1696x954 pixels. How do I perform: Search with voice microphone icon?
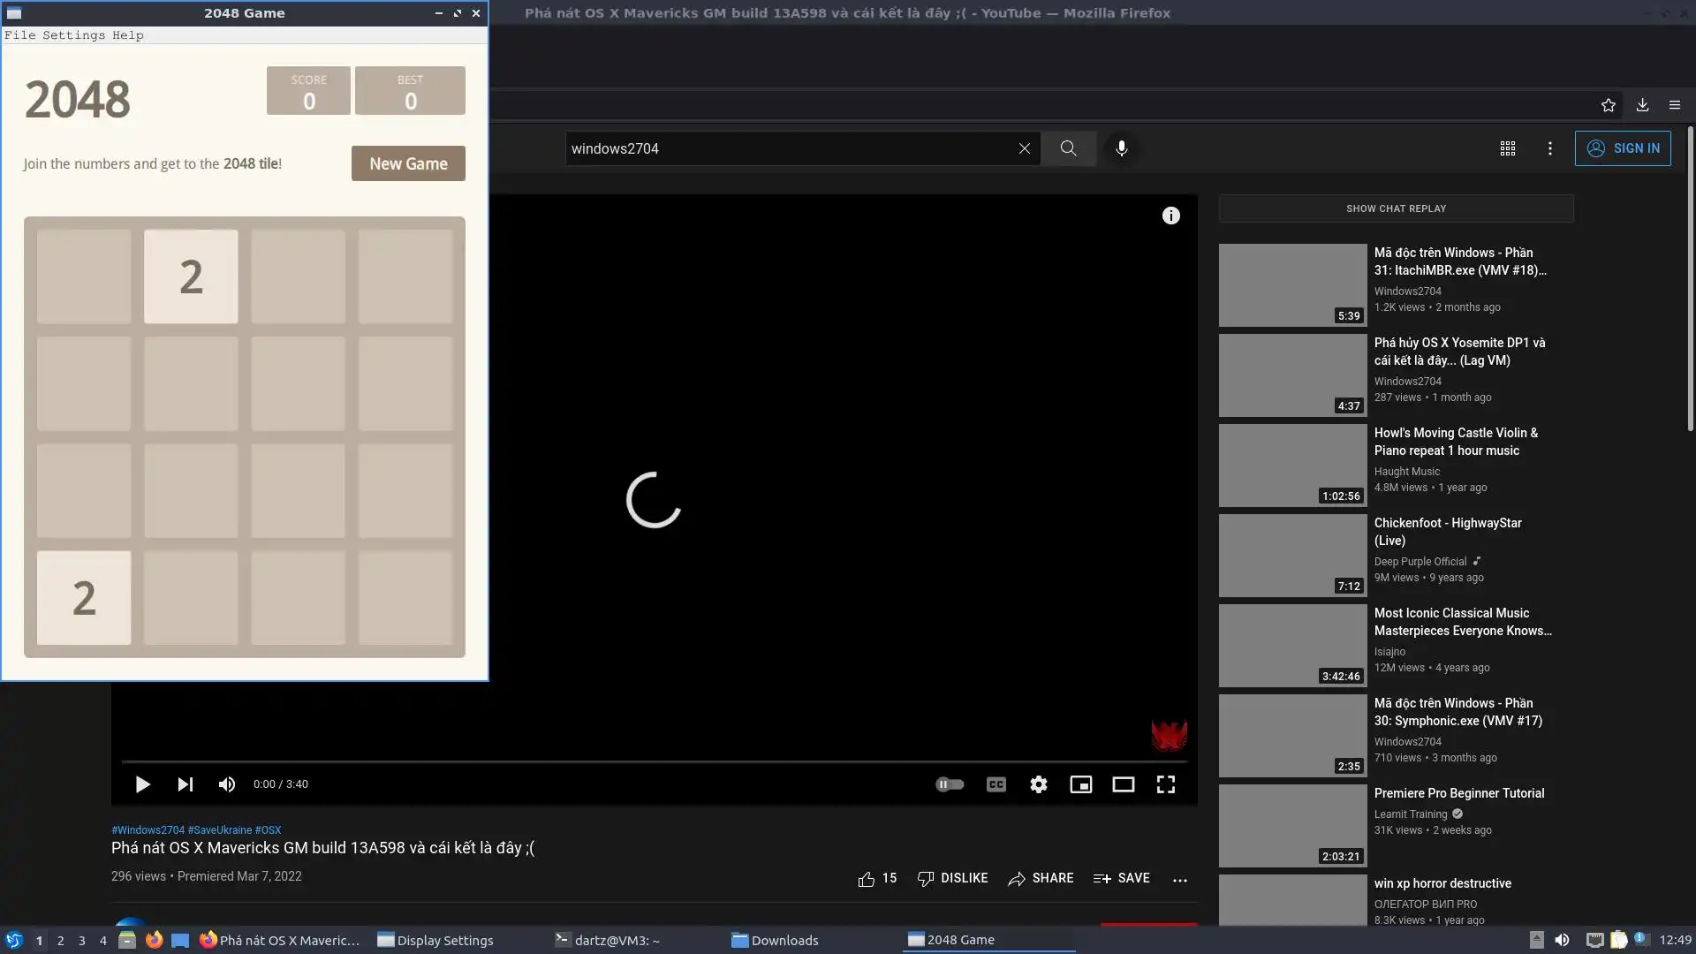coord(1121,148)
